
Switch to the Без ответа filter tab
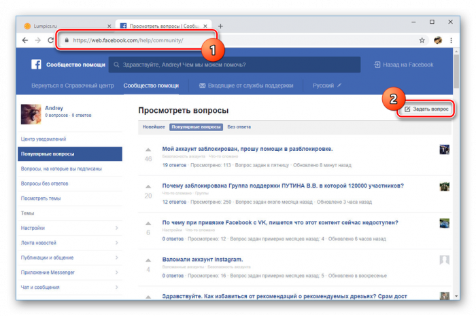[239, 126]
